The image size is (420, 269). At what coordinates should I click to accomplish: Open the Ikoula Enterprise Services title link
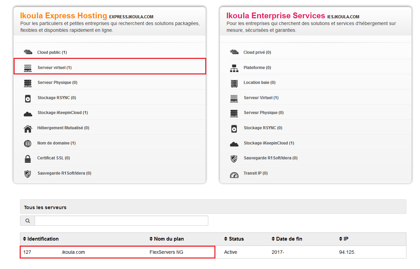click(275, 16)
